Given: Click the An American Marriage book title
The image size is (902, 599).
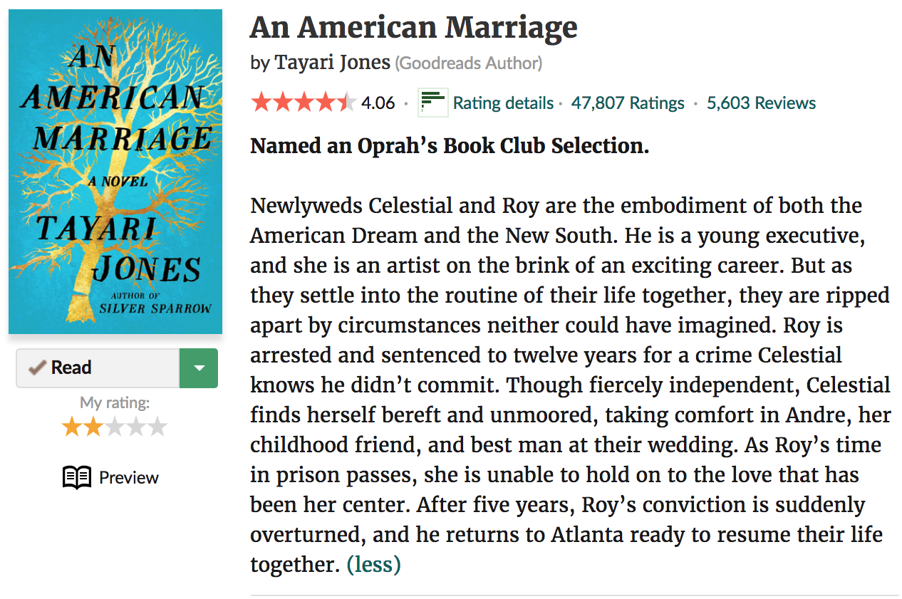Looking at the screenshot, I should (413, 28).
